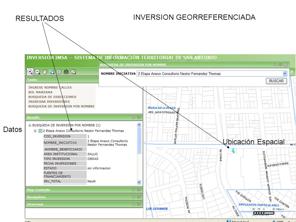Viewport: 296px width, 222px height.
Task: Dock the Busqueda de Inversion panel via double-arrow
Action: pyautogui.click(x=280, y=65)
